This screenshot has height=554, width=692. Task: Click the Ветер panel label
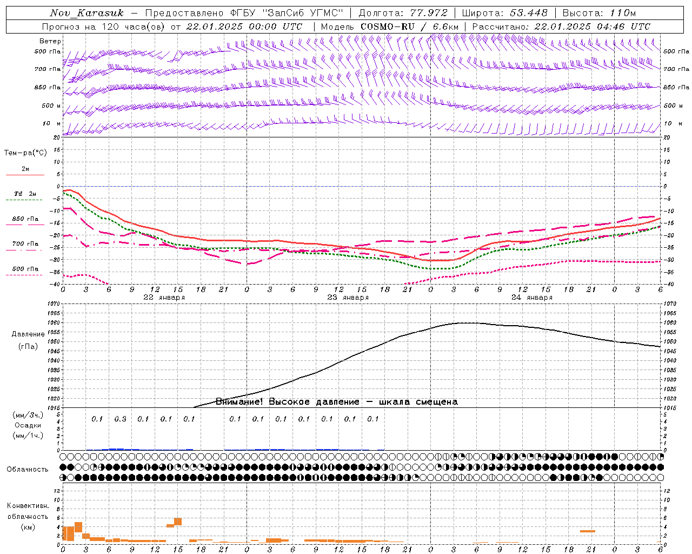[50, 41]
